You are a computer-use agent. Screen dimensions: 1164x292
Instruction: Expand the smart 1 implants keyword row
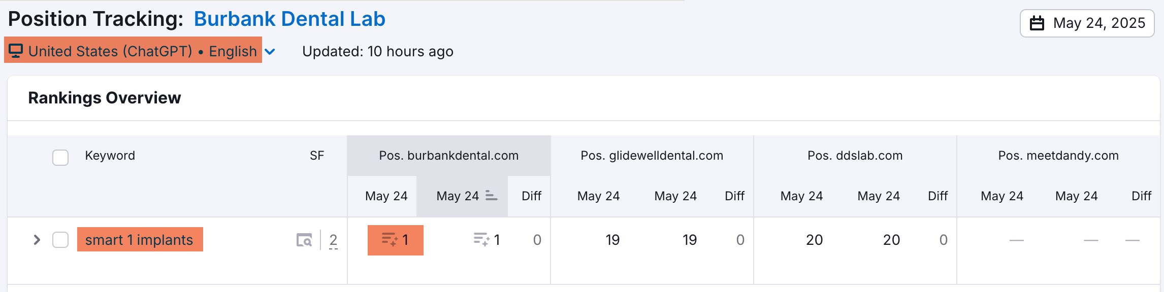pos(37,240)
